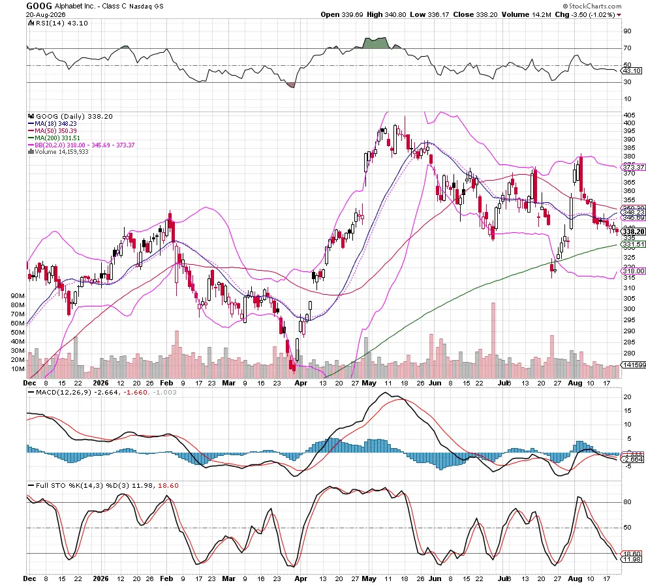Click the 30 oversold label on RSI axis
The width and height of the screenshot is (646, 585).
[x=628, y=82]
